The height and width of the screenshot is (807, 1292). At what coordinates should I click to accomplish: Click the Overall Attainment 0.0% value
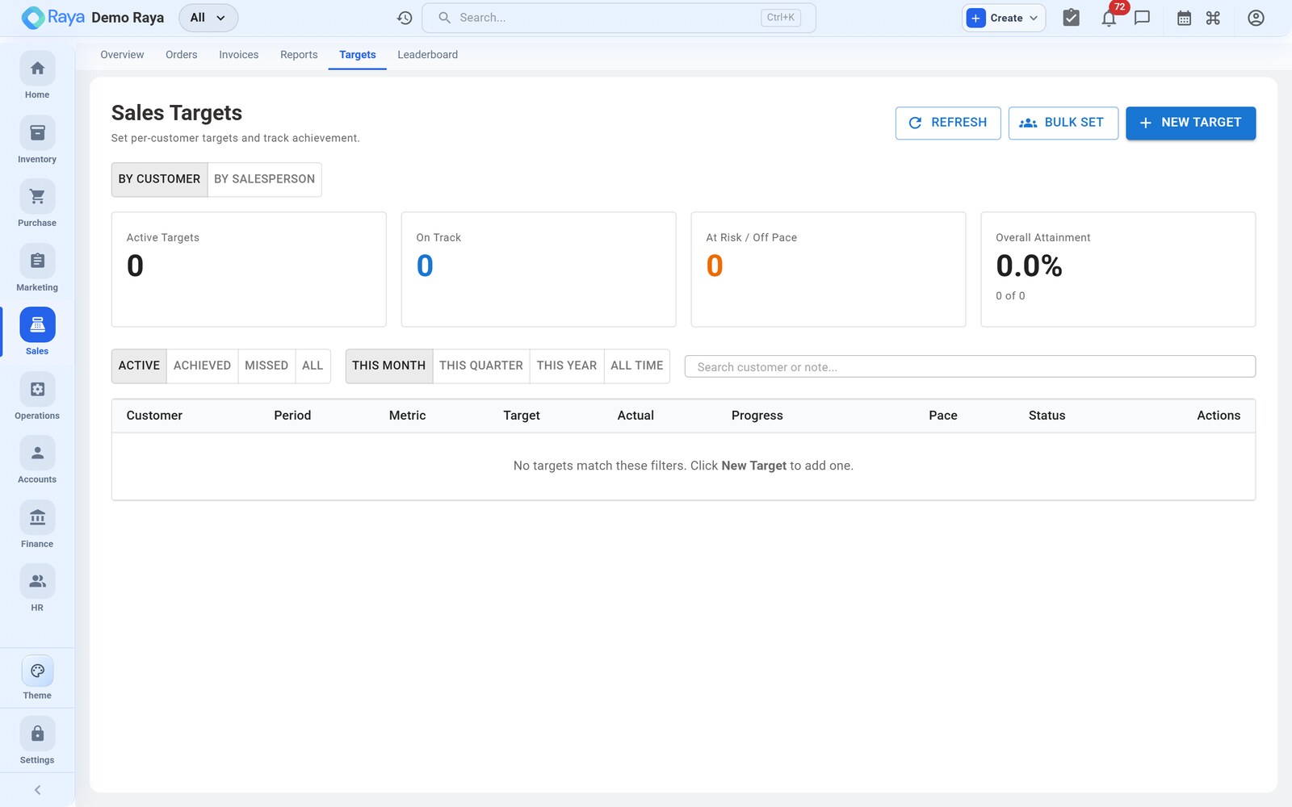pyautogui.click(x=1029, y=266)
